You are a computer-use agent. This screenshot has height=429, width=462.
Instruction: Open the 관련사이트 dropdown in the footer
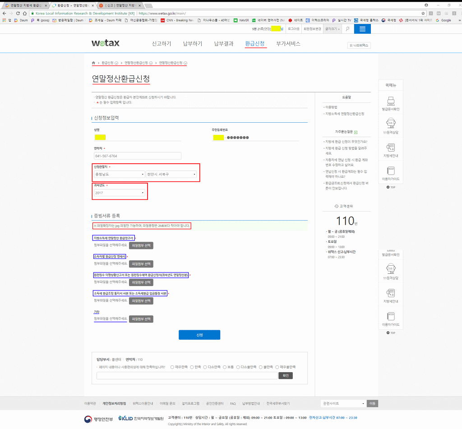[343, 403]
